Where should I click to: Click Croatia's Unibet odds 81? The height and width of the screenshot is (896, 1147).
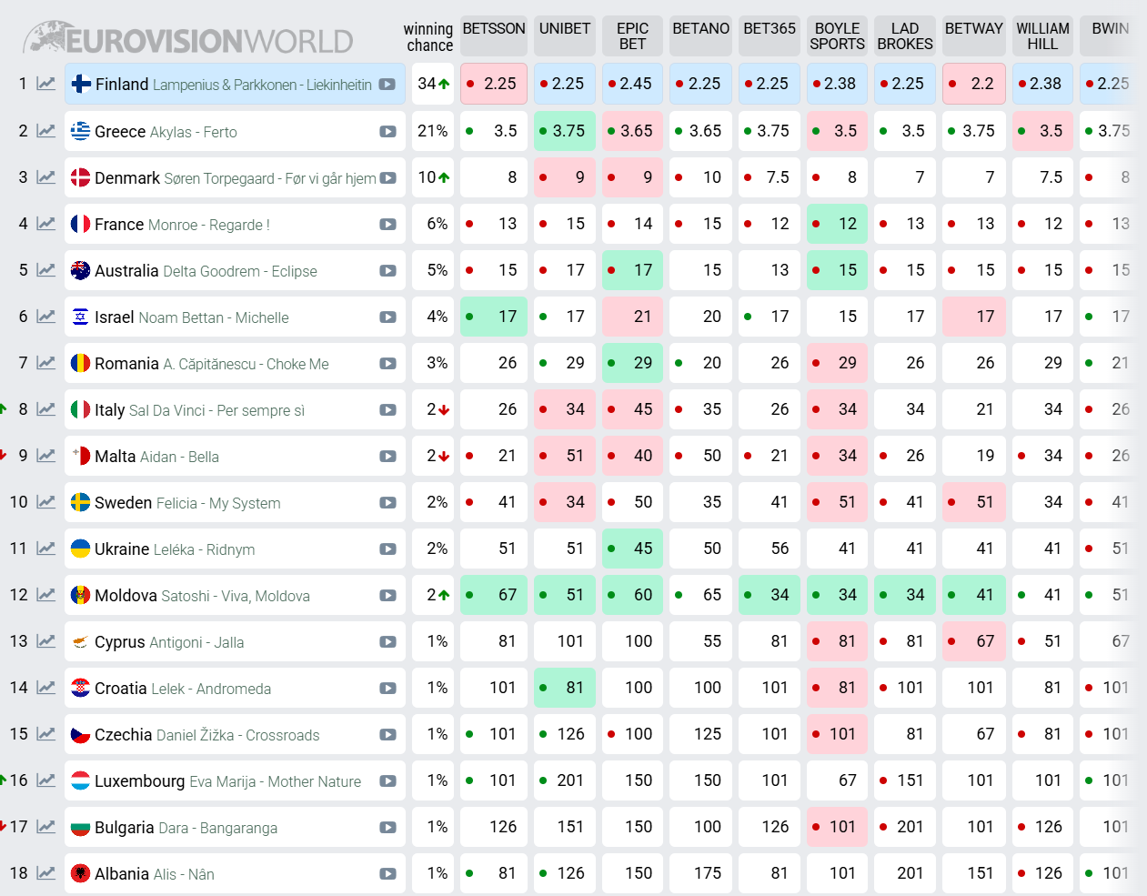click(x=565, y=688)
